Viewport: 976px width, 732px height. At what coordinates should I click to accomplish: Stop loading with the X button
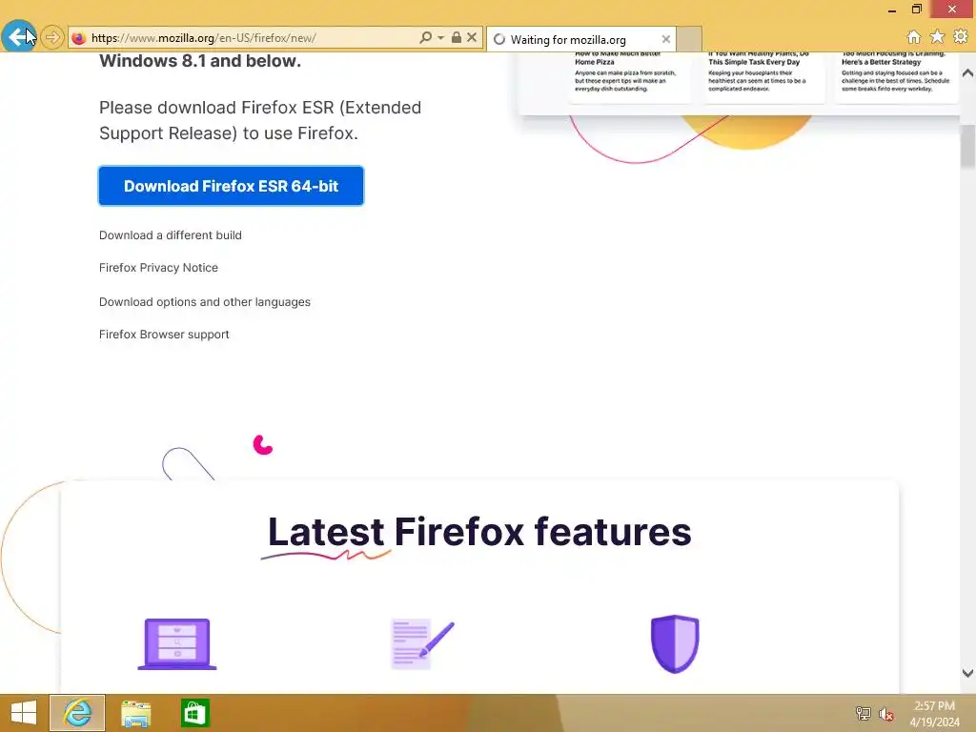click(x=472, y=37)
